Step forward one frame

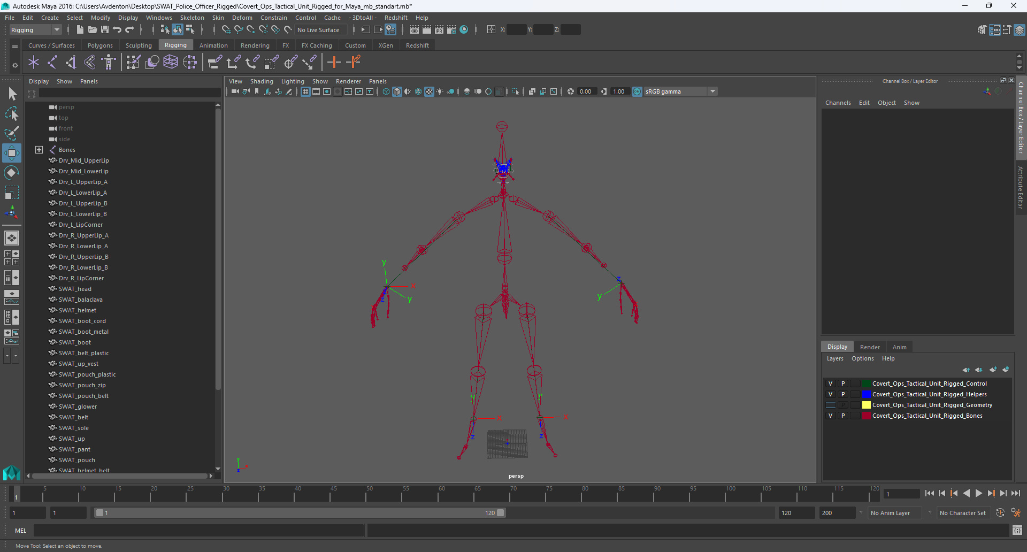coord(1003,494)
